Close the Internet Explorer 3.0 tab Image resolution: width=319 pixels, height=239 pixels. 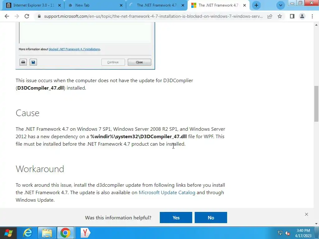(60, 5)
